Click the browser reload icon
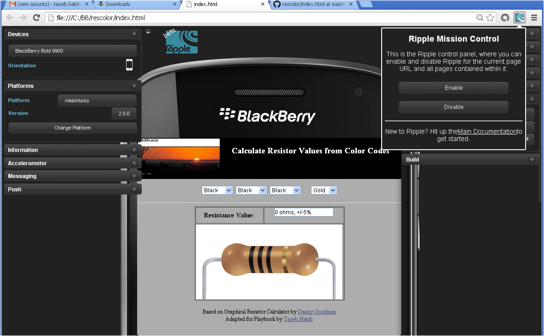Viewport: 544px width, 336px height. [x=37, y=18]
